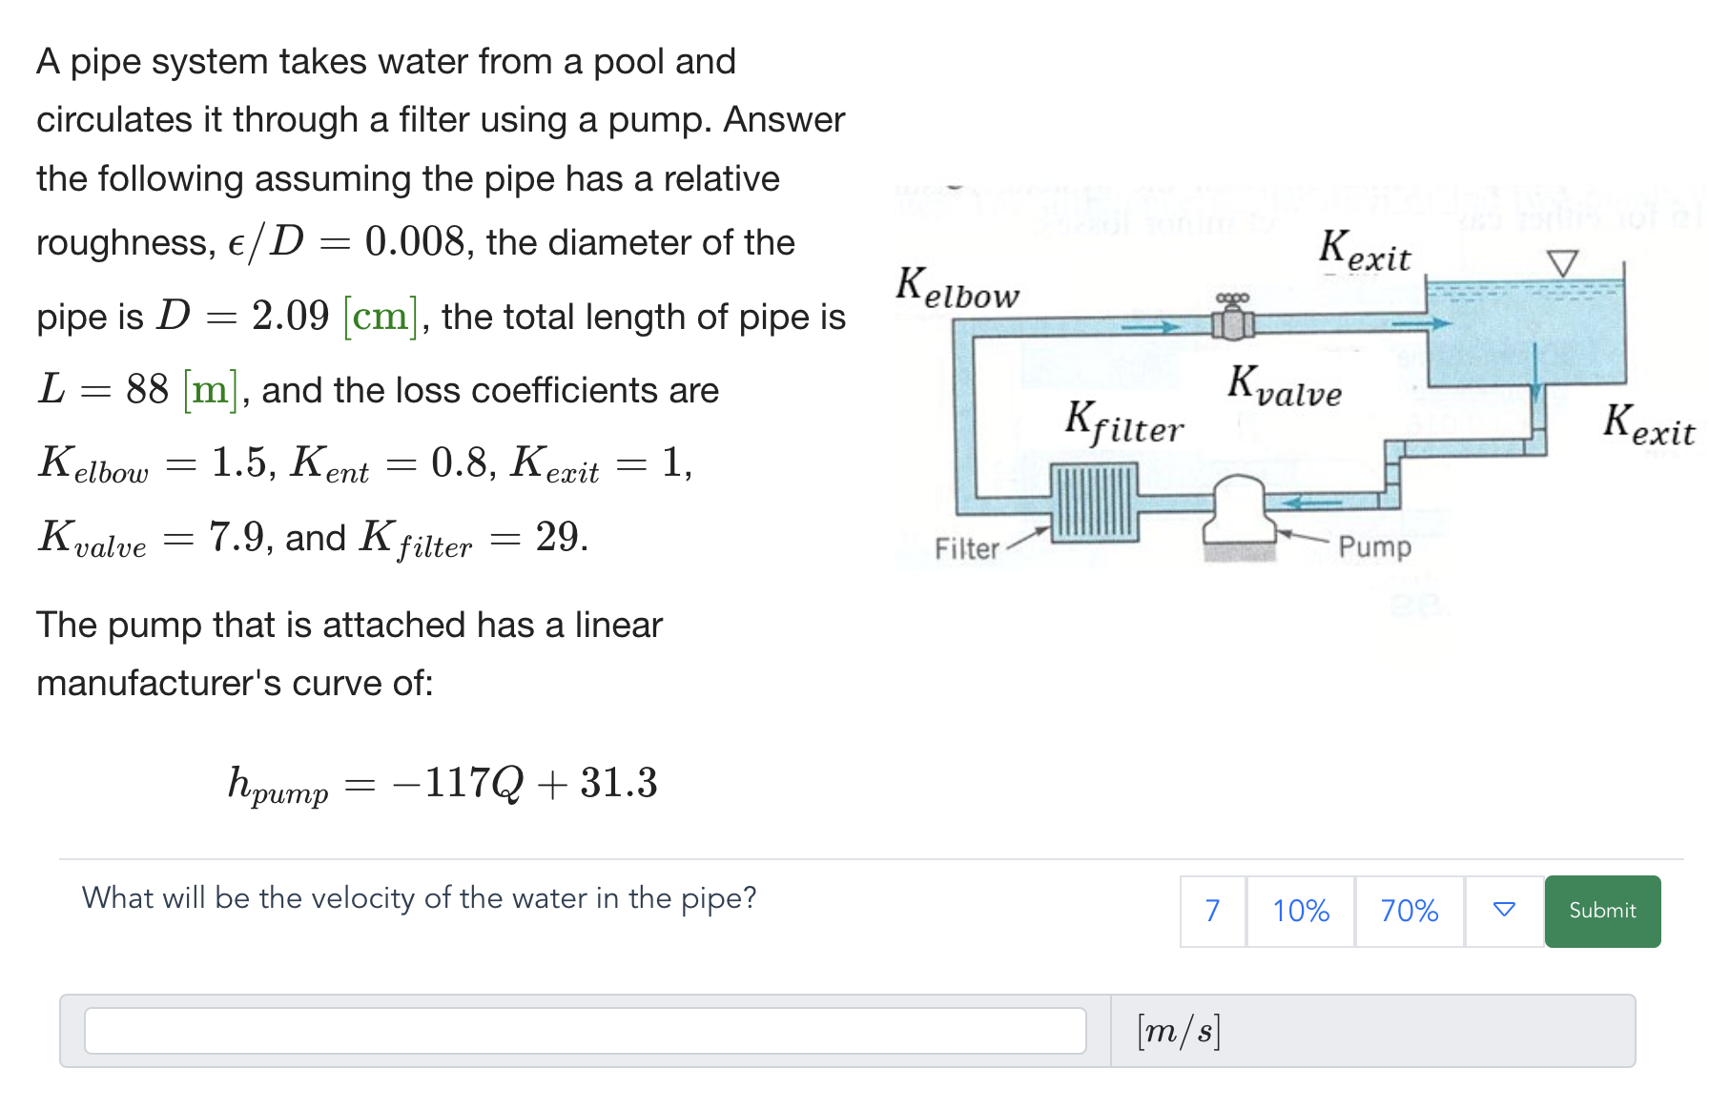Click the K_valve label in the diagram
This screenshot has width=1709, height=1110.
coord(1283,386)
